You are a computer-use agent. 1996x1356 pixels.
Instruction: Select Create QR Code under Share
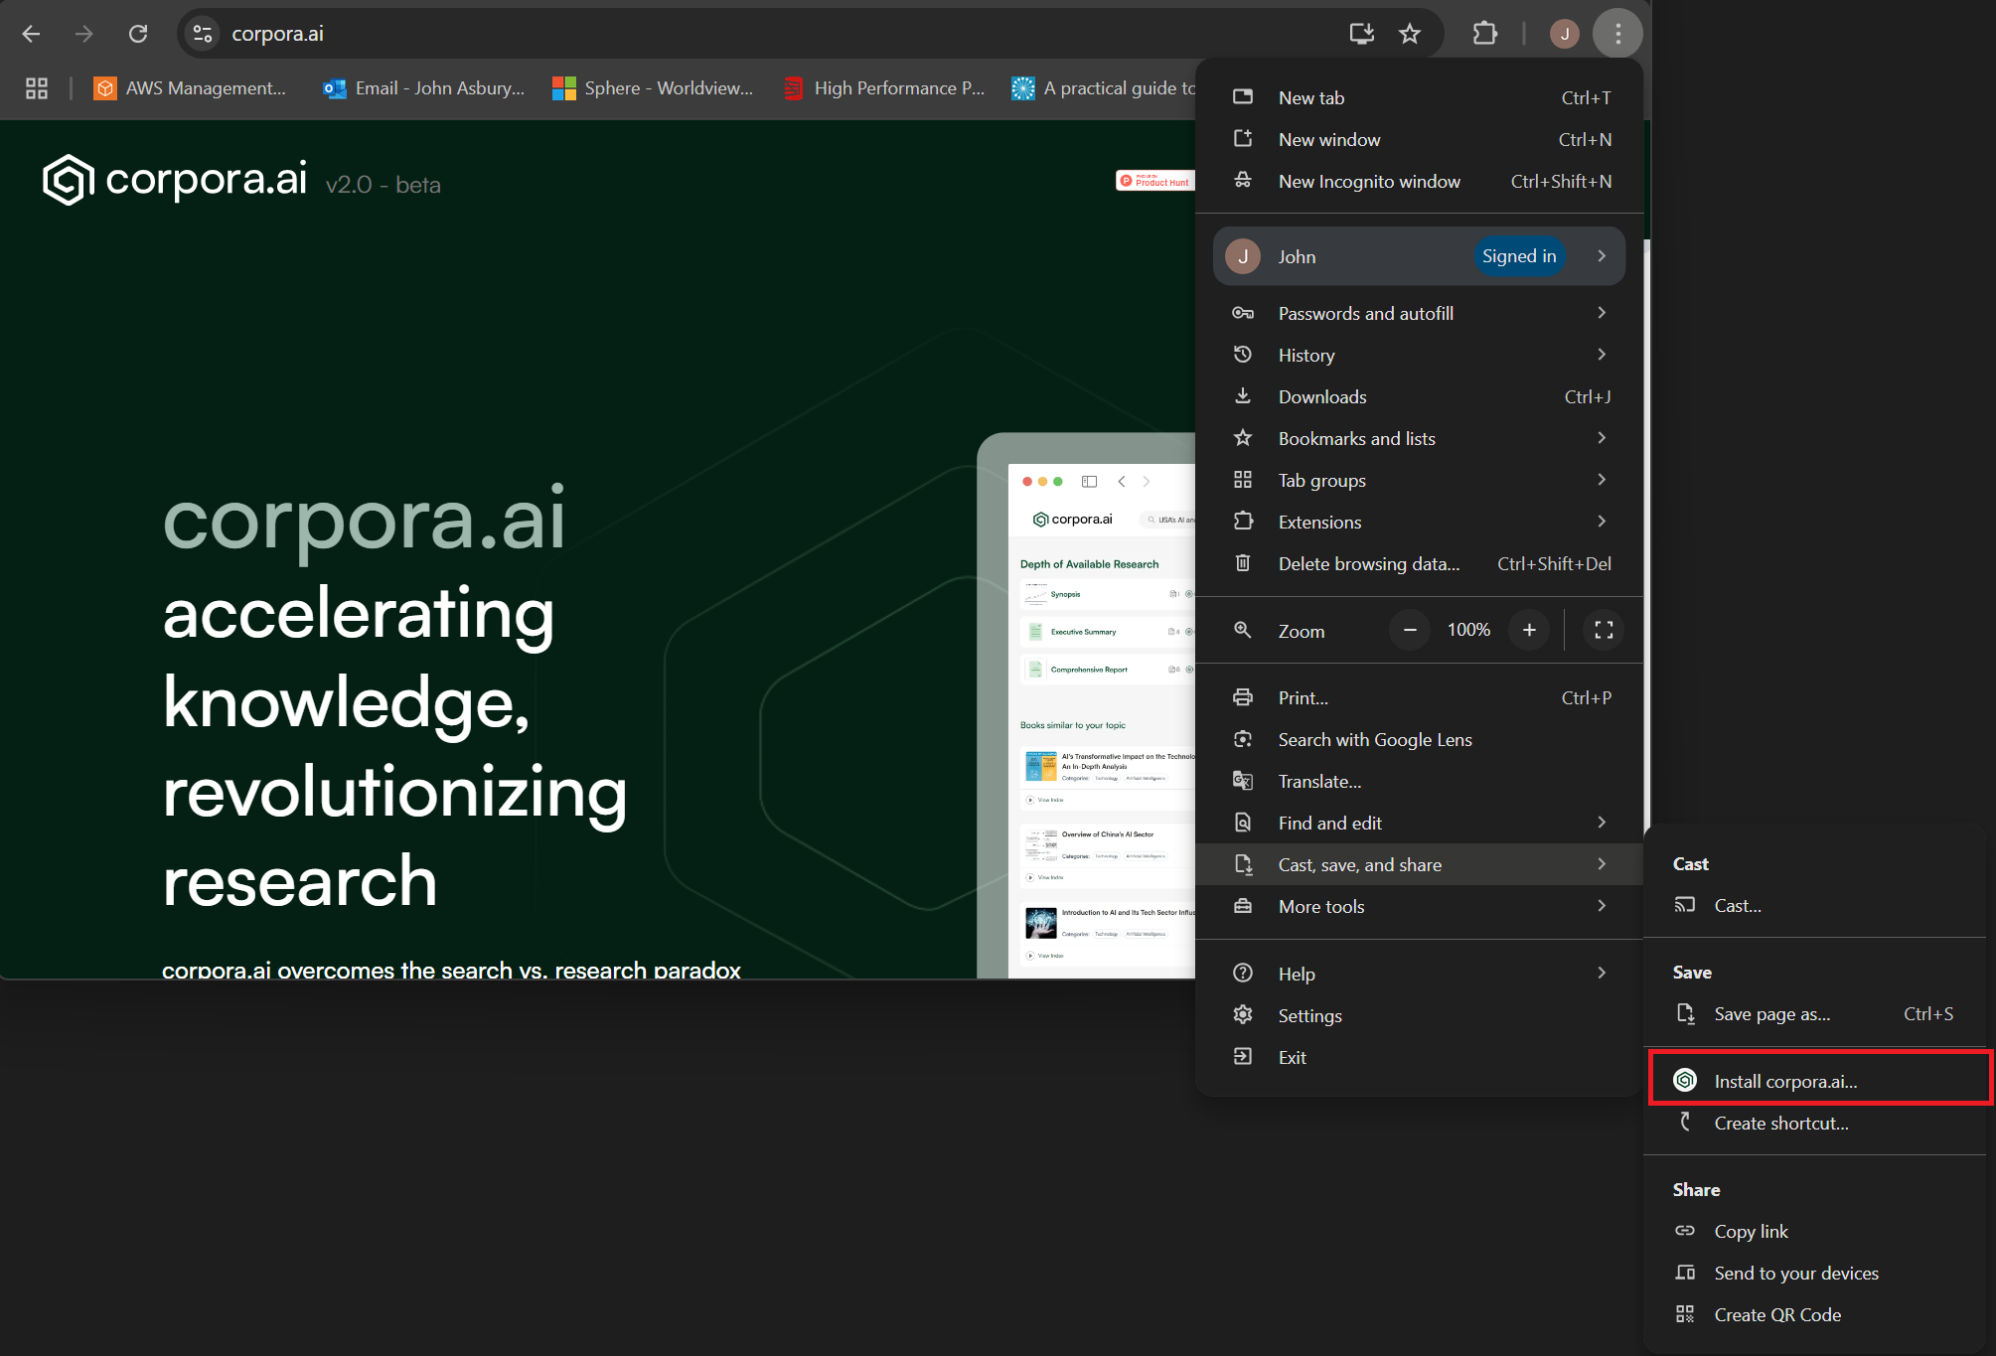[1776, 1314]
